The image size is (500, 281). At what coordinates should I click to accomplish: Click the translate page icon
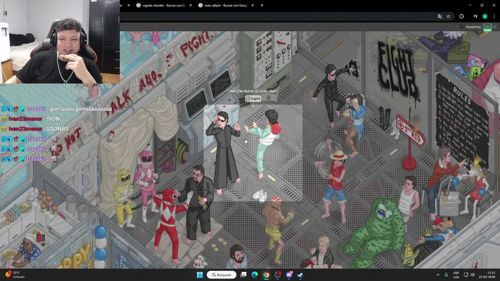tap(440, 16)
